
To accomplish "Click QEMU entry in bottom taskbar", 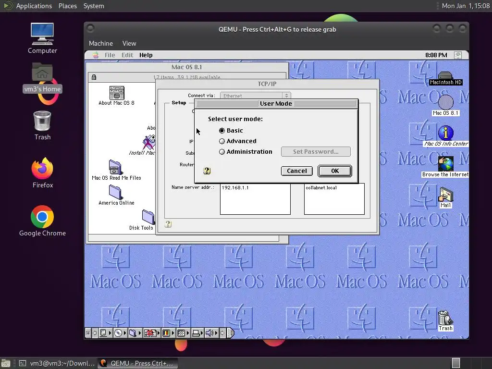I will [x=137, y=363].
